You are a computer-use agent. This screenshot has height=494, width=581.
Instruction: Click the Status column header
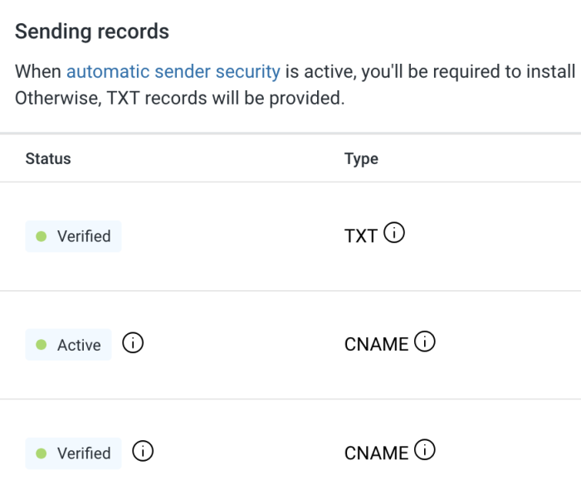(x=48, y=158)
